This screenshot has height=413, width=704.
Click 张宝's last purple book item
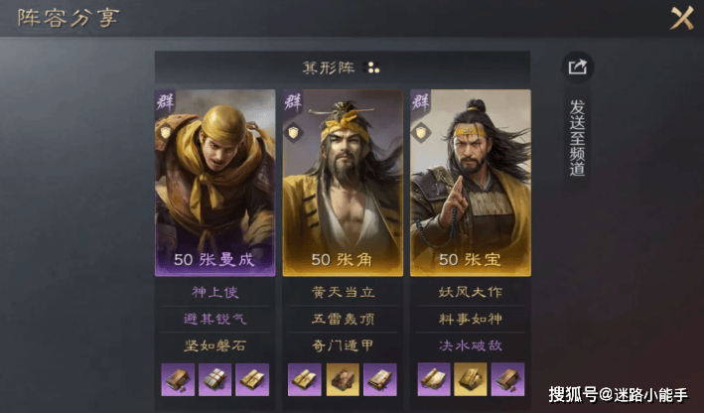(507, 380)
